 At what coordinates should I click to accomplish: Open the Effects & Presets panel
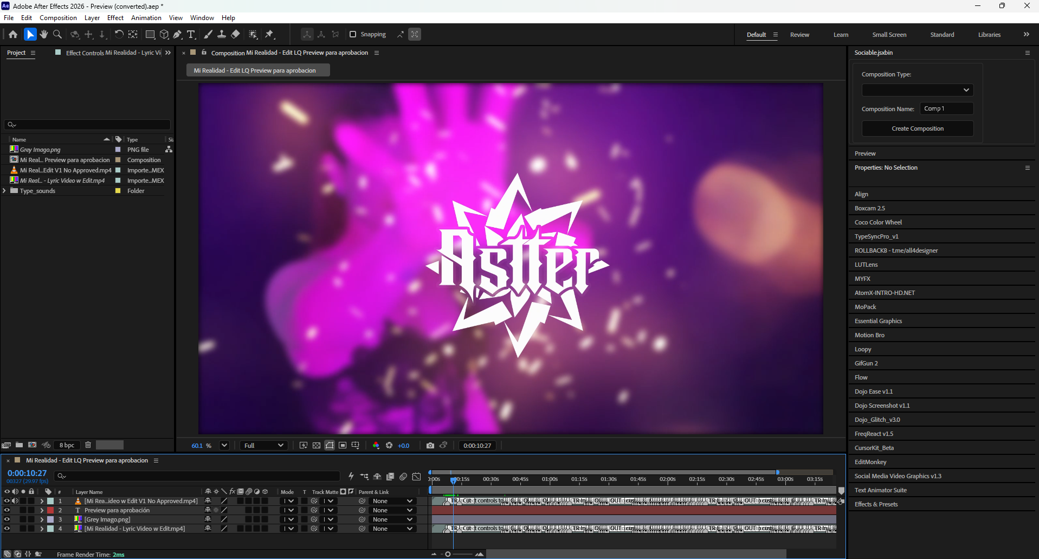(876, 504)
